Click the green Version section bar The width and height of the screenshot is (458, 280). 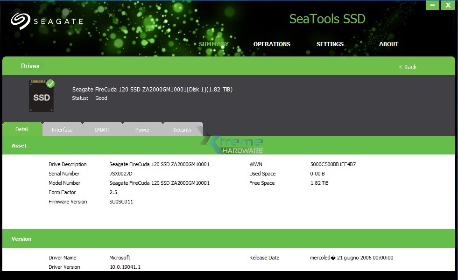[x=21, y=239]
